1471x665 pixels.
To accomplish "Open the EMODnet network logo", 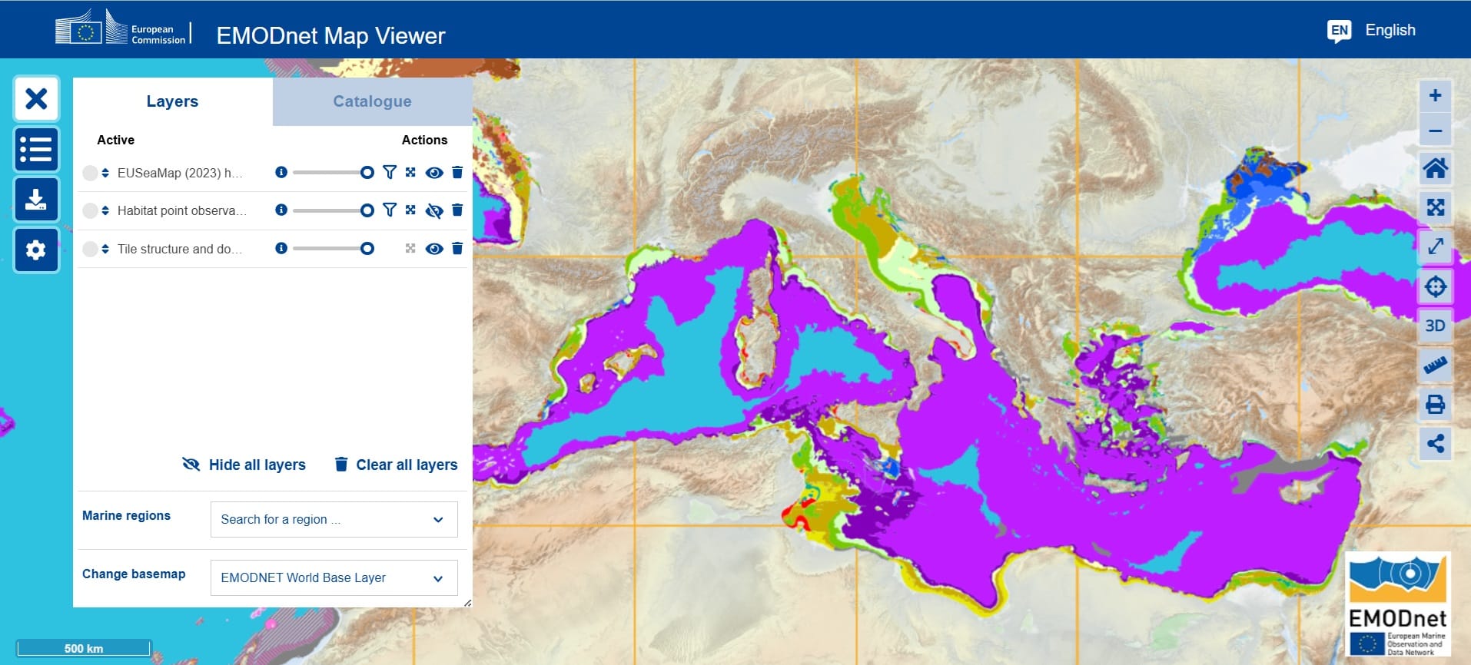I will tap(1397, 605).
